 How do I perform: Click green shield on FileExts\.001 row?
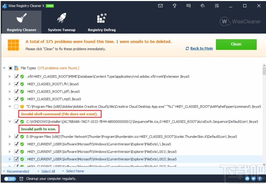[x=22, y=152]
